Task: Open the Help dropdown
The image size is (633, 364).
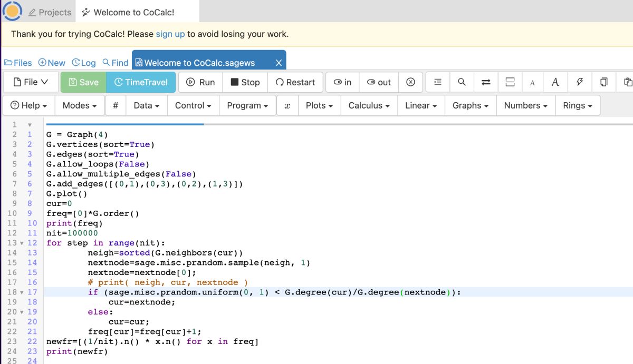Action: click(x=29, y=105)
